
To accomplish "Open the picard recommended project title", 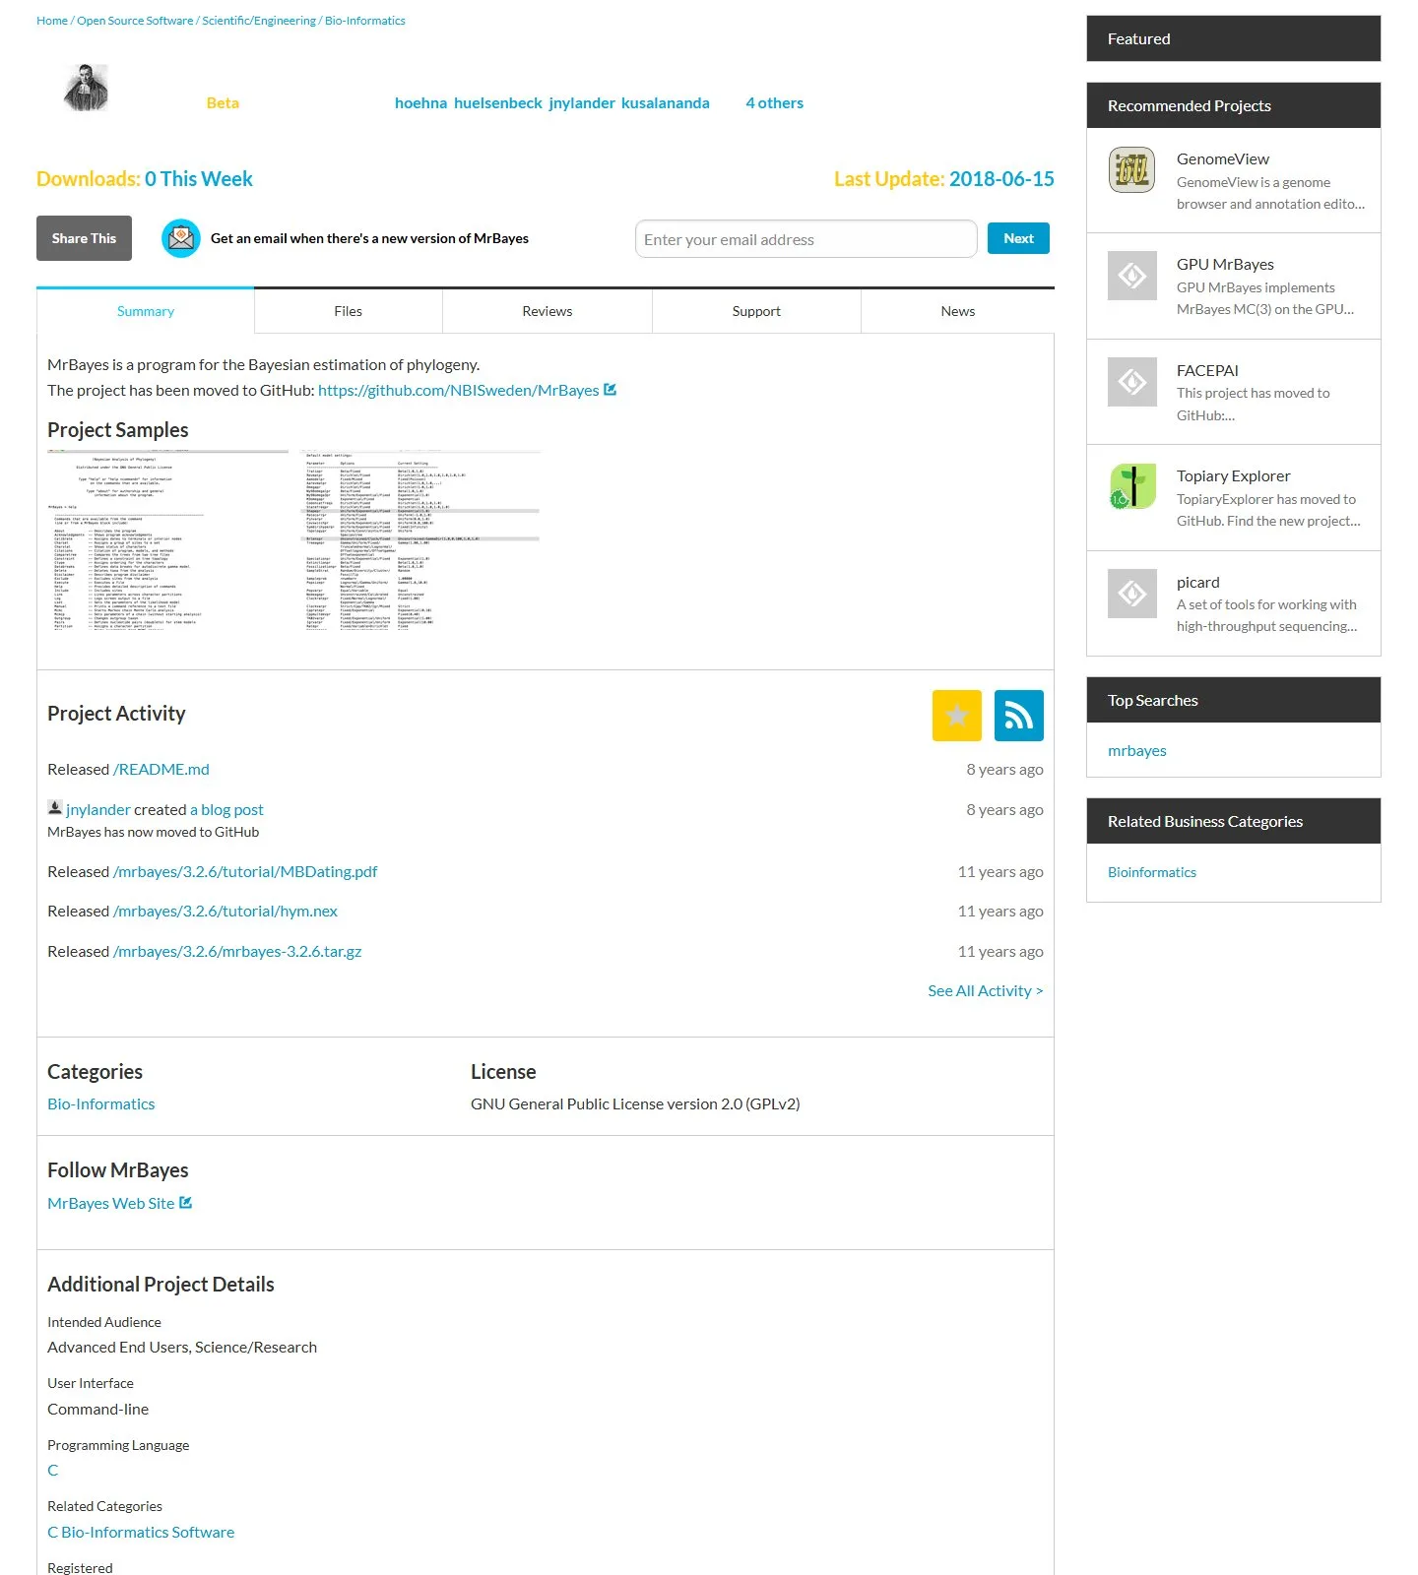I will pyautogui.click(x=1198, y=583).
